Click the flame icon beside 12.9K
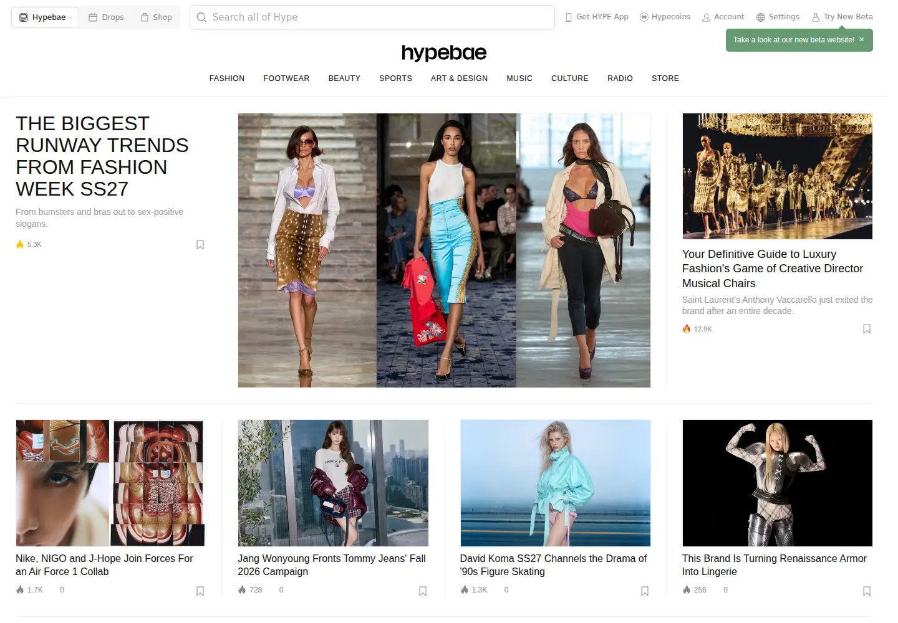This screenshot has width=898, height=623. coord(687,329)
